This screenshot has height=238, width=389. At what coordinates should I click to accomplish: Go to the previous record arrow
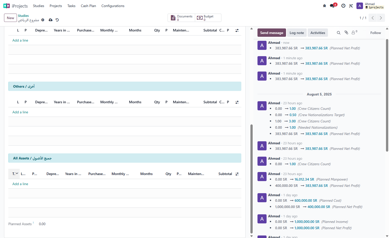click(373, 18)
